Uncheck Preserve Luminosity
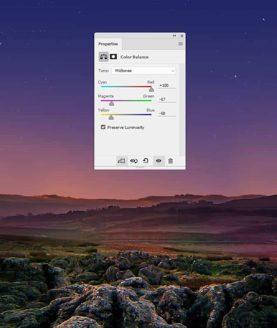 tap(103, 127)
